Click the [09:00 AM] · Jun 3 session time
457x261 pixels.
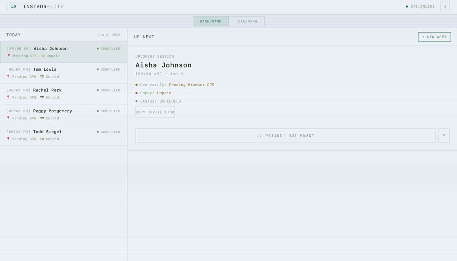pyautogui.click(x=159, y=74)
